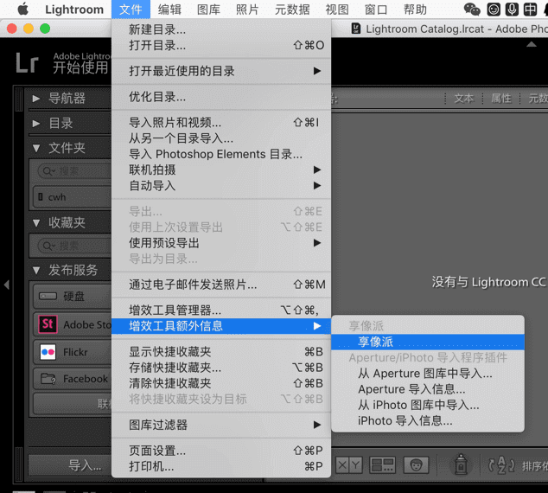Screen dimensions: 548x493
Task: Hide the top module panel arrow
Action: tap(532, 44)
